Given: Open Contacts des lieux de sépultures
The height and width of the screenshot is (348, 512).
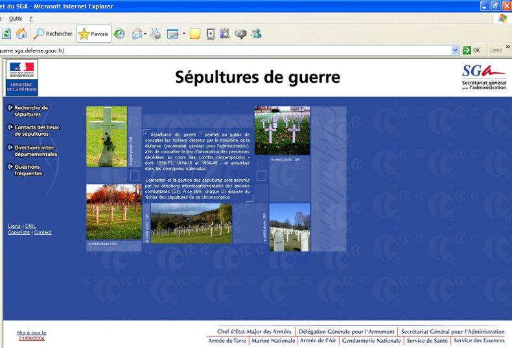Looking at the screenshot, I should click(x=36, y=130).
